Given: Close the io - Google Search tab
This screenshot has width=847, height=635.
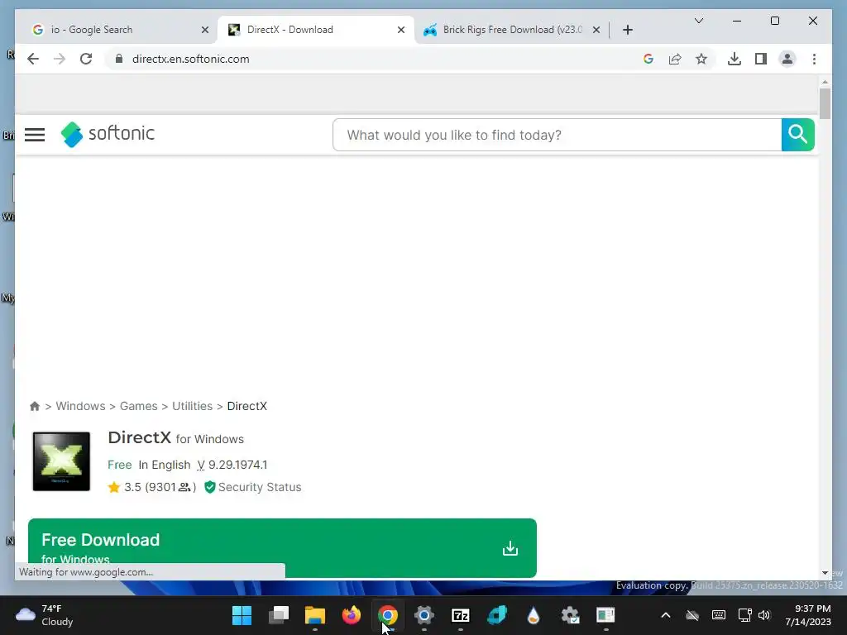Looking at the screenshot, I should (x=205, y=30).
